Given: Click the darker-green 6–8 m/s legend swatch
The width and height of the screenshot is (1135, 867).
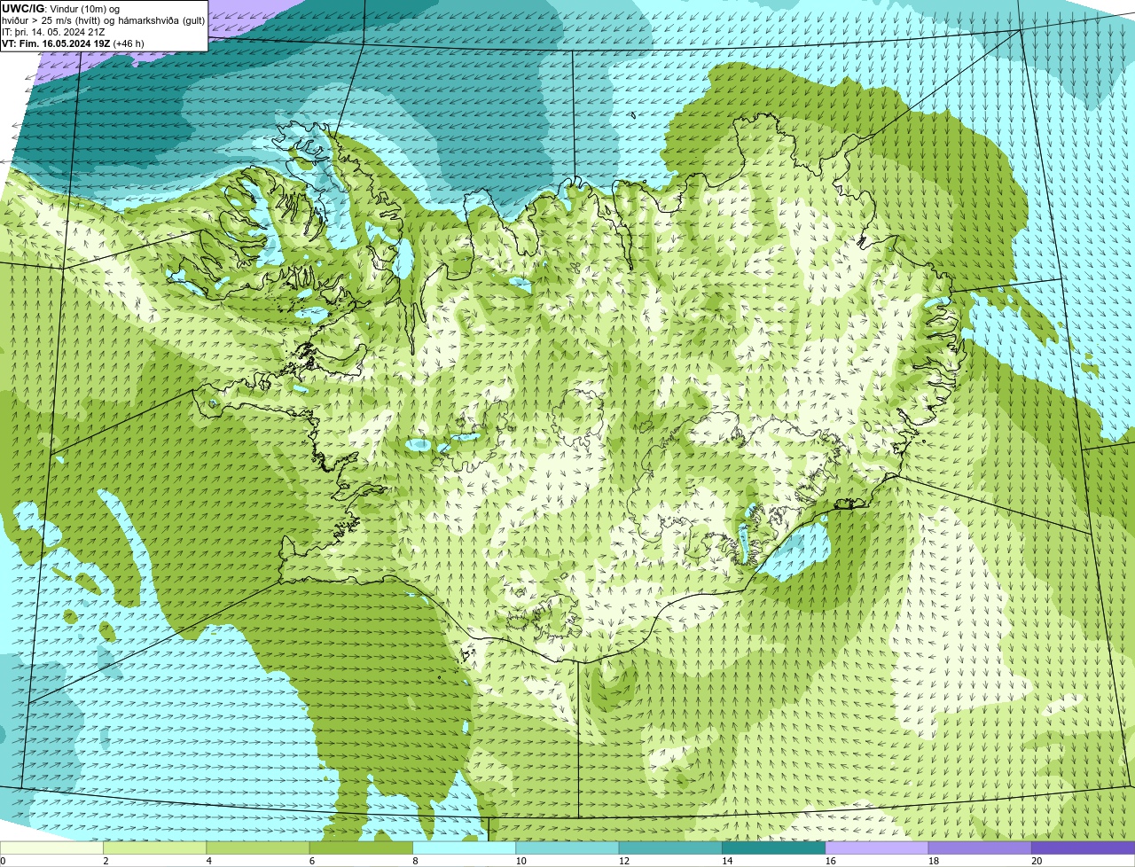Looking at the screenshot, I should pos(361,847).
